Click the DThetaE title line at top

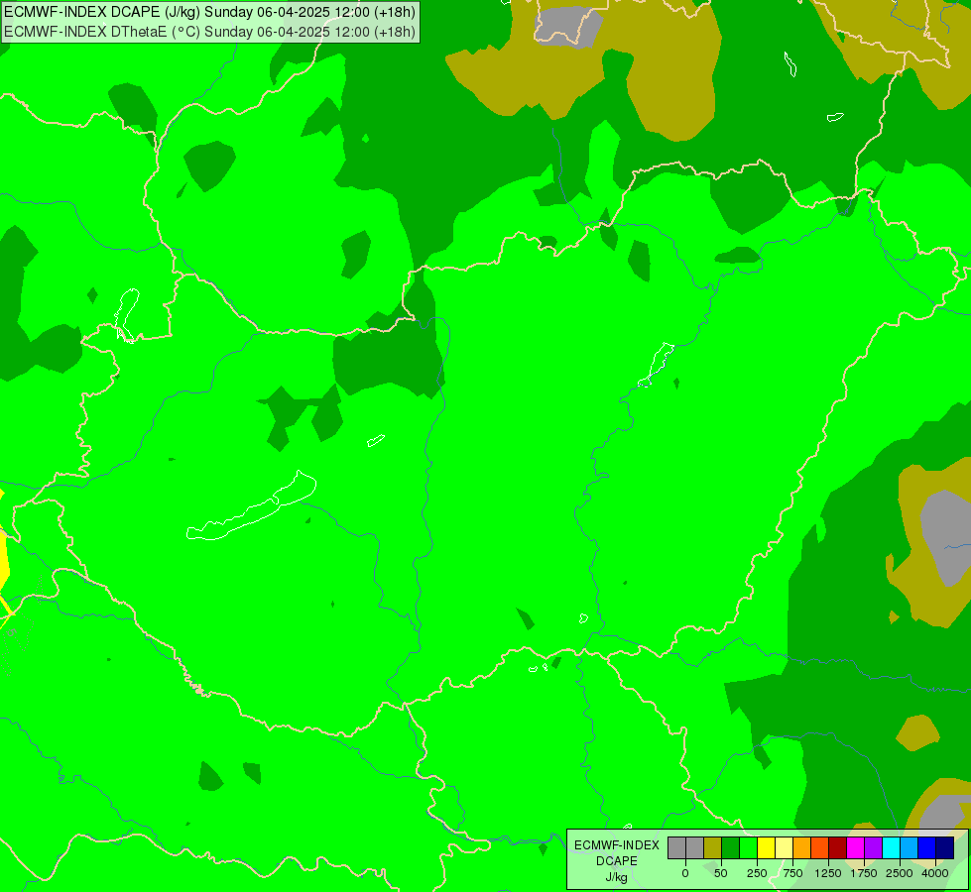pyautogui.click(x=210, y=32)
